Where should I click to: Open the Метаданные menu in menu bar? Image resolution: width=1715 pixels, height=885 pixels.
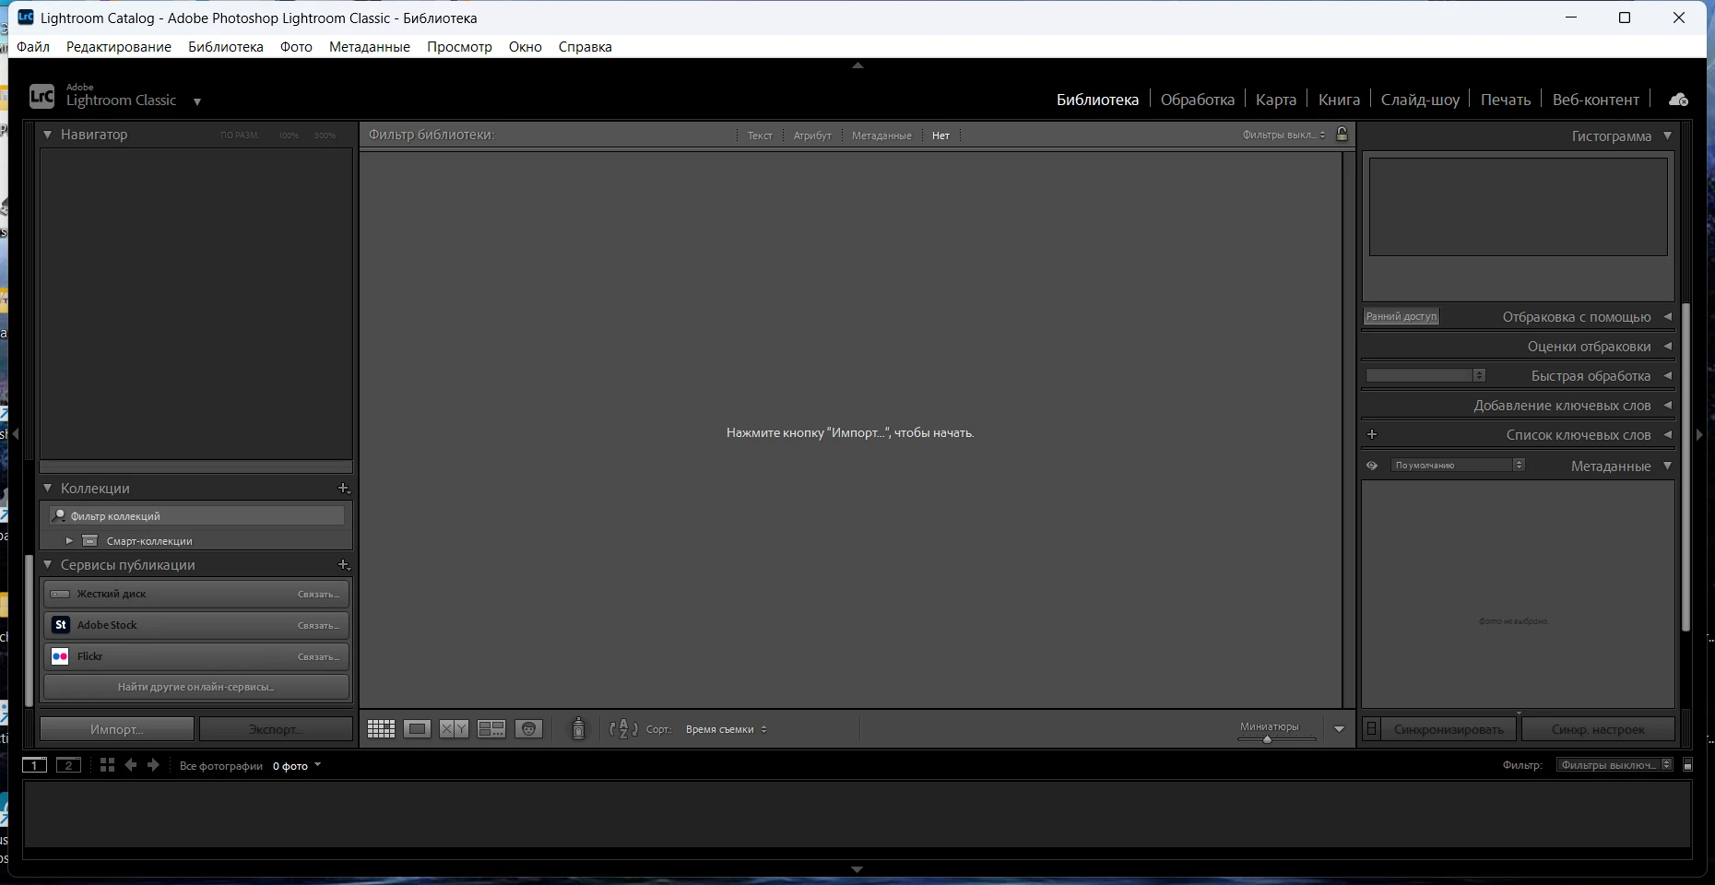[x=369, y=47]
